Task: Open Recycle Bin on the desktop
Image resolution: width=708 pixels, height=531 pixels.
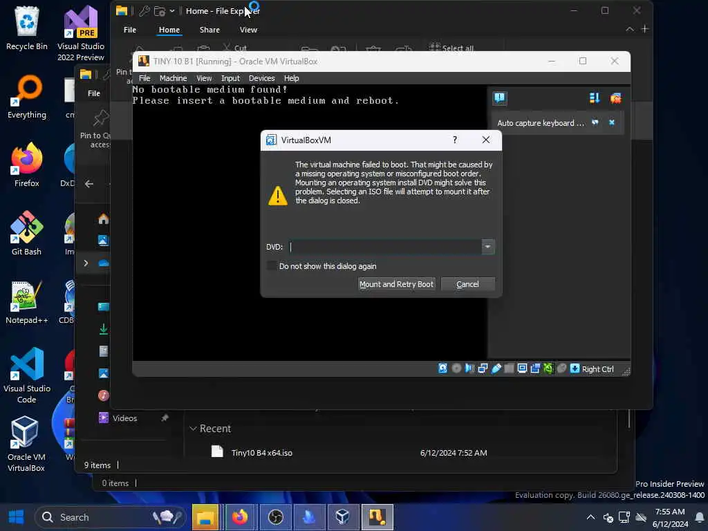Action: click(27, 28)
